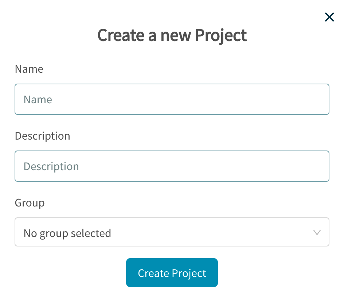Click into the Name input field
The width and height of the screenshot is (344, 301).
172,99
